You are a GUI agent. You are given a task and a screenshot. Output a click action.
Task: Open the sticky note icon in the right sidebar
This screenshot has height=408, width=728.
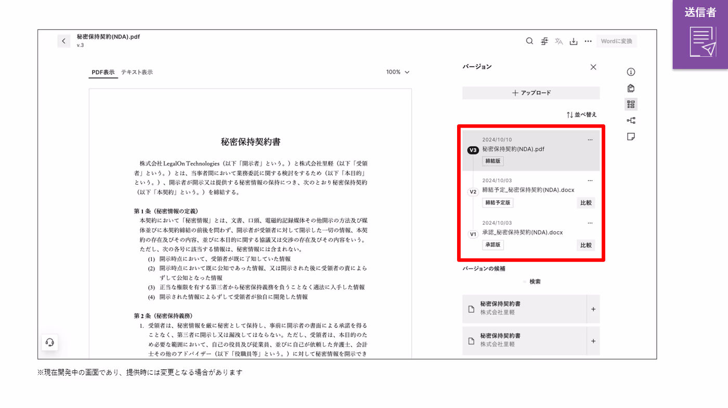click(x=631, y=137)
